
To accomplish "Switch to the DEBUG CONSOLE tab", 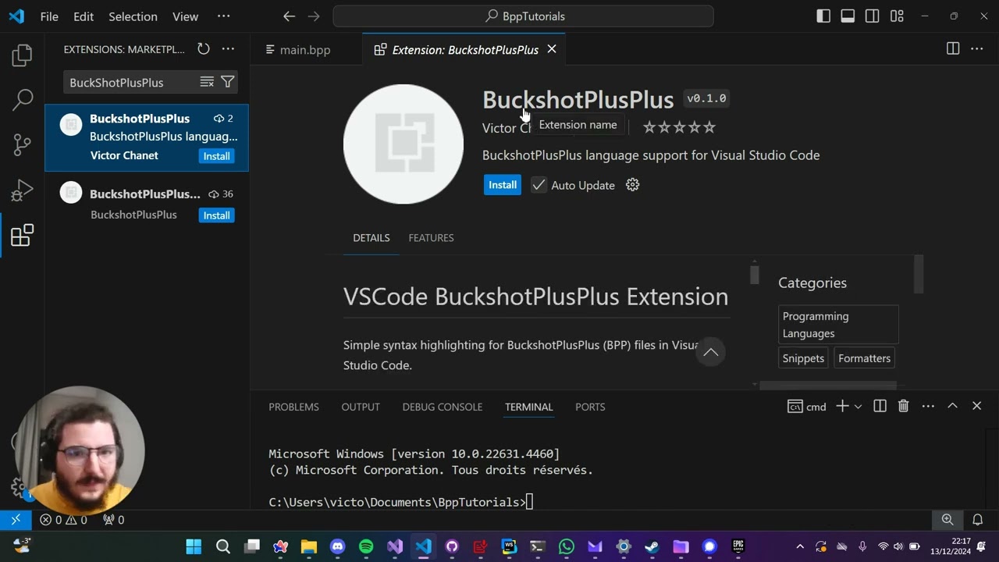I will coord(443,407).
